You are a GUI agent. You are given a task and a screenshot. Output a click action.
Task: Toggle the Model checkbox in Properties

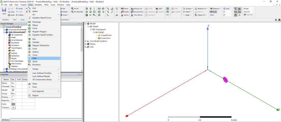tap(13, 90)
